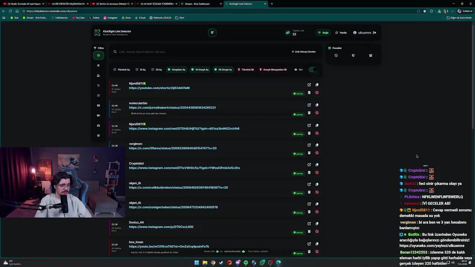The width and height of the screenshot is (475, 267).
Task: Open molecularbio link in new window icon
Action: (x=309, y=105)
